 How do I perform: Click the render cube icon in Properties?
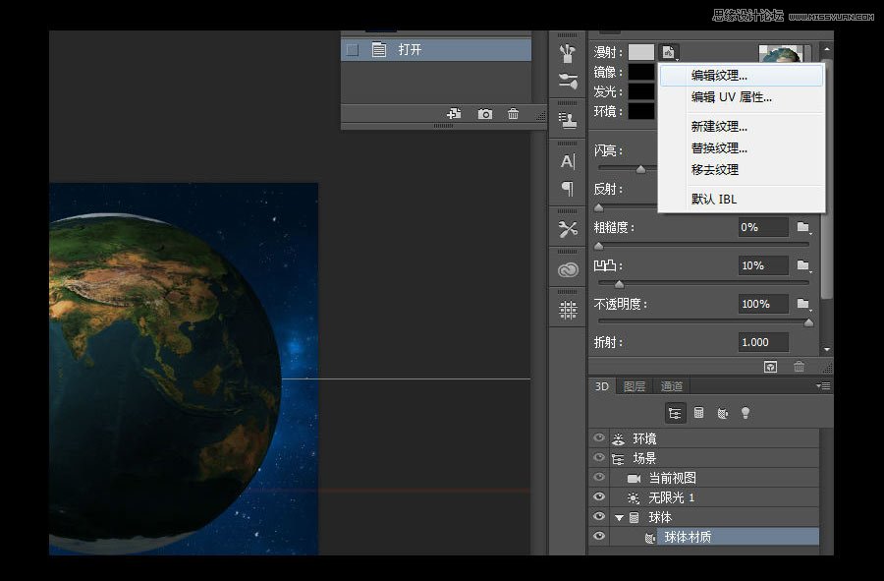coord(770,367)
